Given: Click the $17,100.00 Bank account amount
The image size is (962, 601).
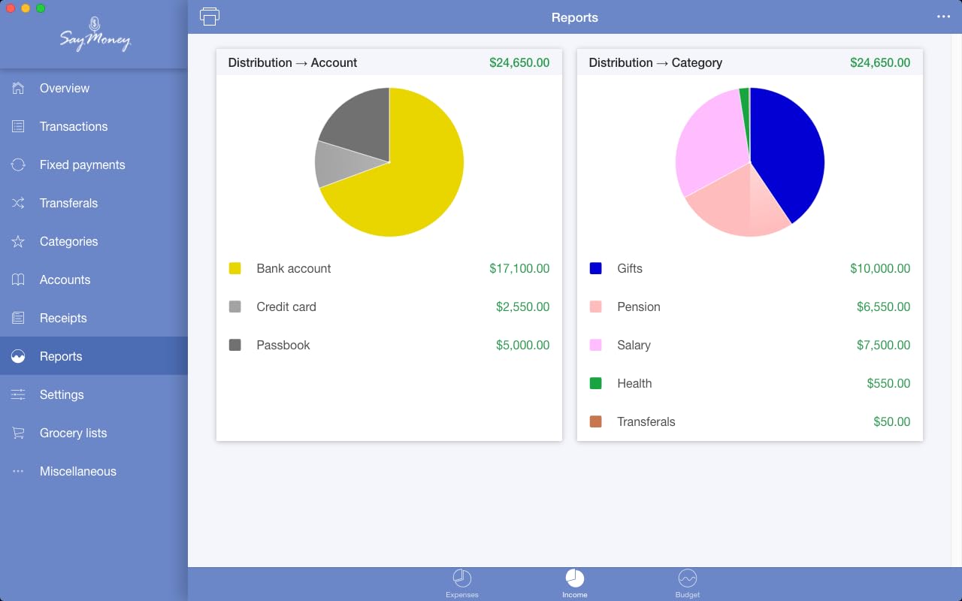Looking at the screenshot, I should pyautogui.click(x=519, y=268).
